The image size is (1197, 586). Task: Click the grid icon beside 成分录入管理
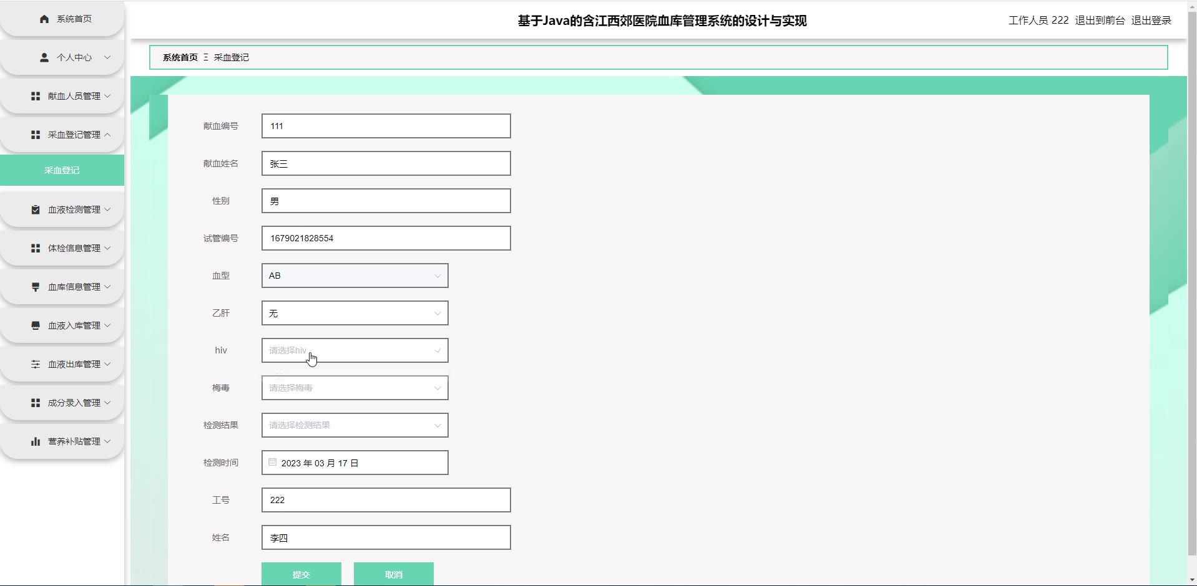click(x=36, y=403)
